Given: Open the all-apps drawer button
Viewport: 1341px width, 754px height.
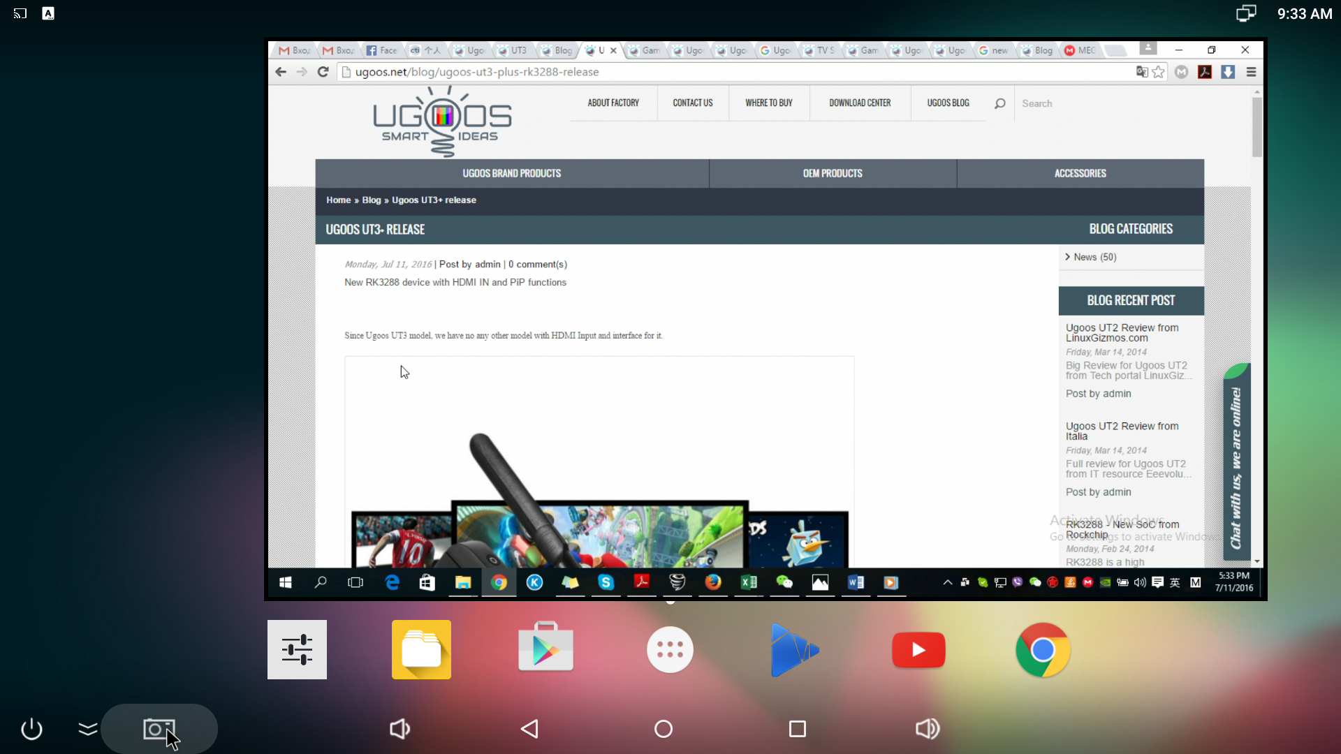Looking at the screenshot, I should pos(670,650).
